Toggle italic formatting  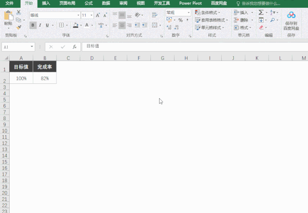(40, 25)
